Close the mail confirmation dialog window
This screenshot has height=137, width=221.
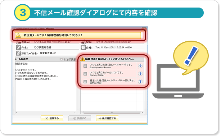[144, 28]
